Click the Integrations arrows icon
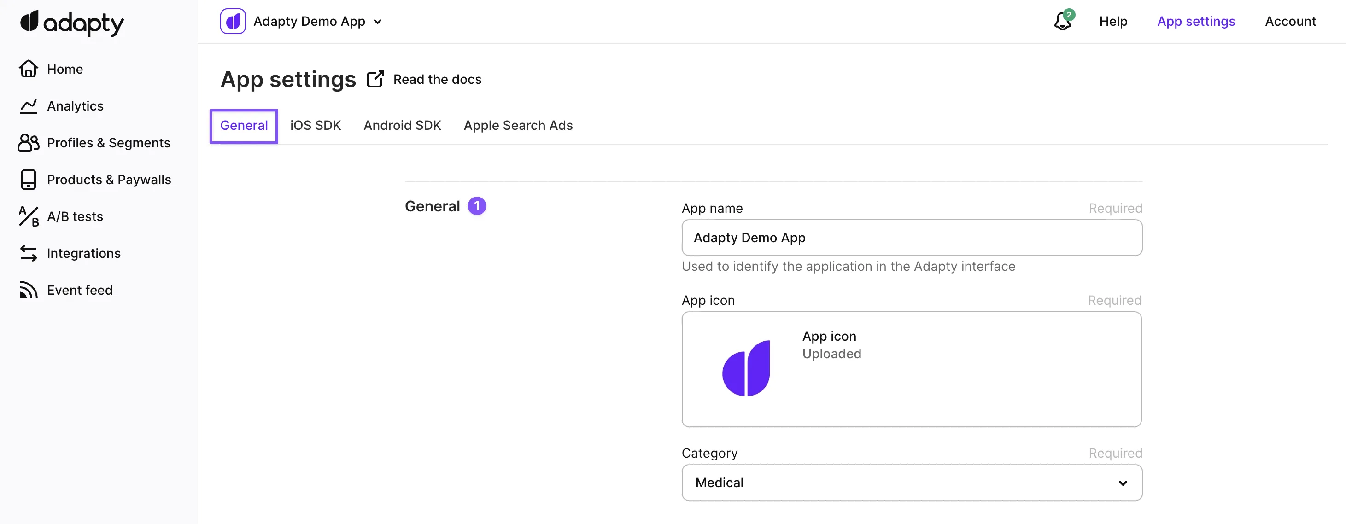Image resolution: width=1346 pixels, height=524 pixels. [28, 253]
